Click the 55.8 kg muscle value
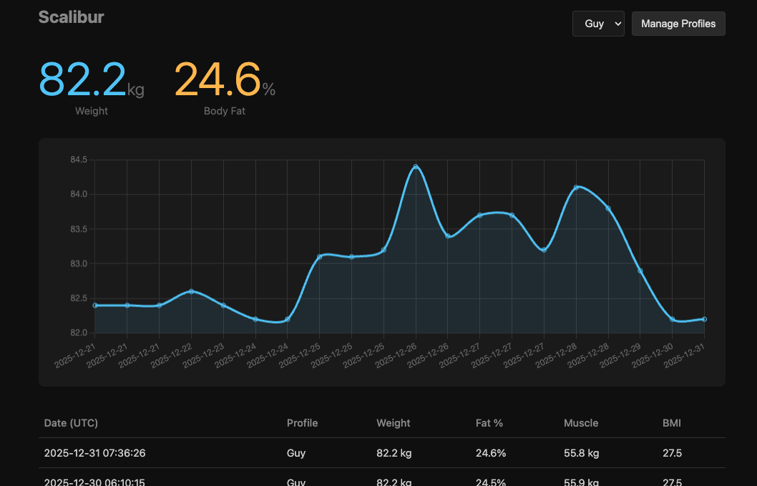The width and height of the screenshot is (757, 486). point(581,453)
